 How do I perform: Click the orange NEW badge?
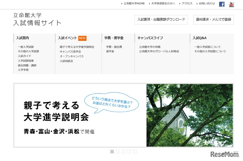(82, 38)
